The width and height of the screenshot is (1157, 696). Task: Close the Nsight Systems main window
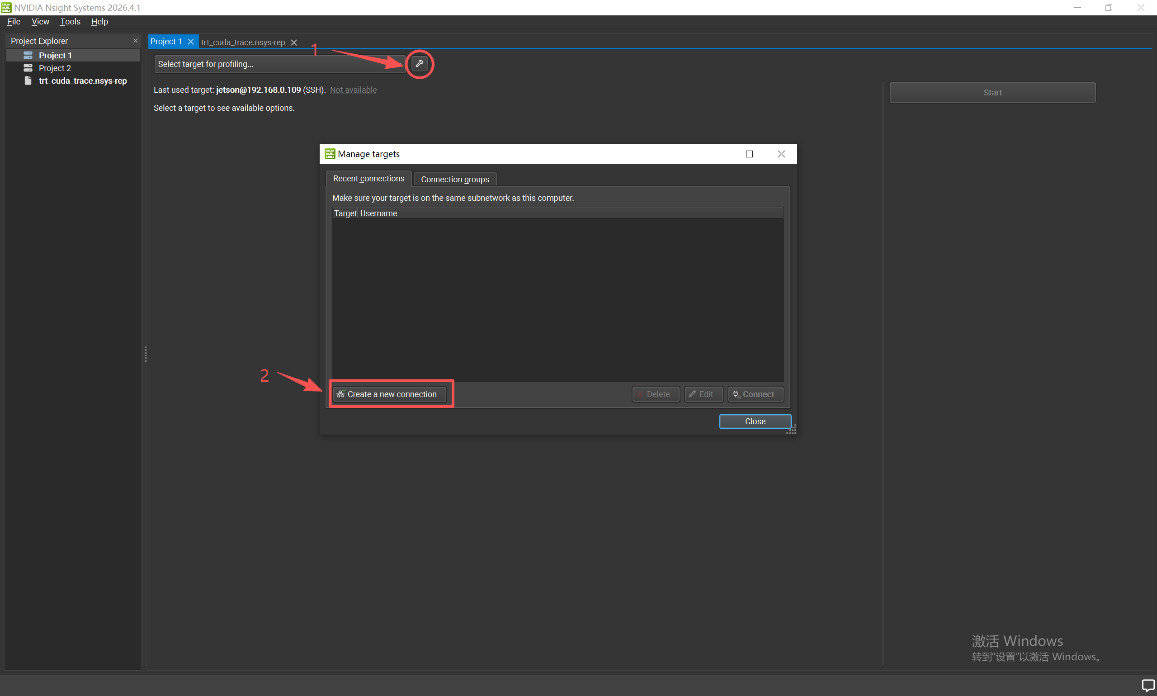(x=1141, y=8)
